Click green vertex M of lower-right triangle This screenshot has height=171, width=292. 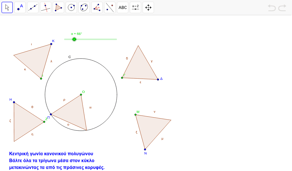coord(135,115)
